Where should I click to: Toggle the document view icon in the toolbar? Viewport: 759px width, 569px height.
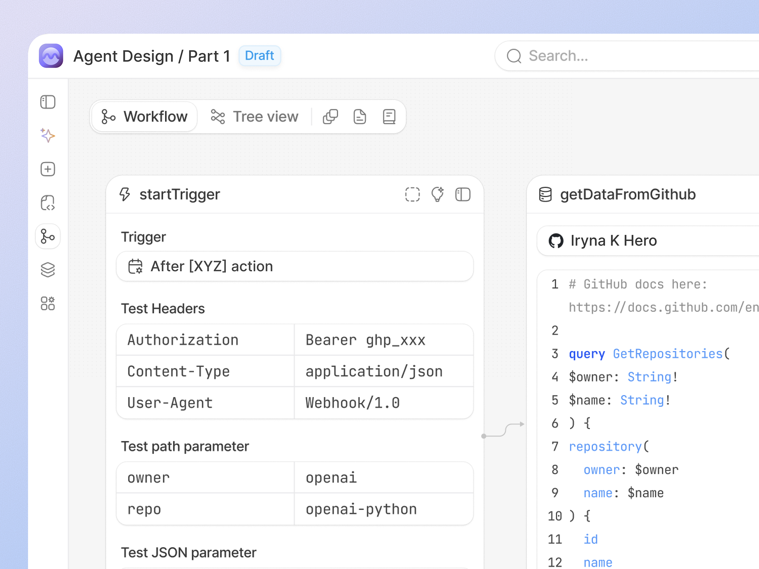(x=359, y=116)
